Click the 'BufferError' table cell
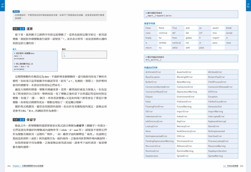This screenshot has width=251, height=172. 159,82
